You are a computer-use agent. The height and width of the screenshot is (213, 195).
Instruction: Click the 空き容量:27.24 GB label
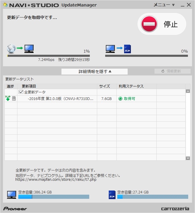[133, 192]
